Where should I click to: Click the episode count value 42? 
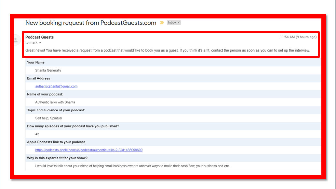coord(37,134)
